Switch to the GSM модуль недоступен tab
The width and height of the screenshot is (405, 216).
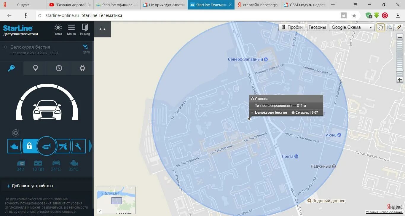pyautogui.click(x=304, y=5)
